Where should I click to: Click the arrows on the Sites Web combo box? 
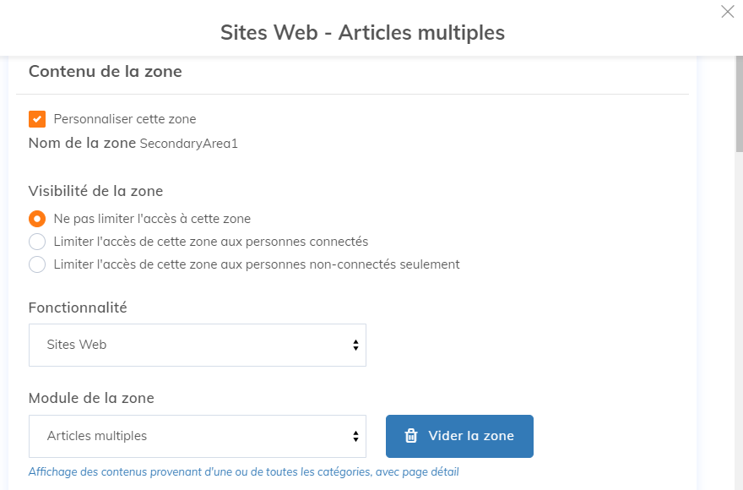(x=357, y=345)
